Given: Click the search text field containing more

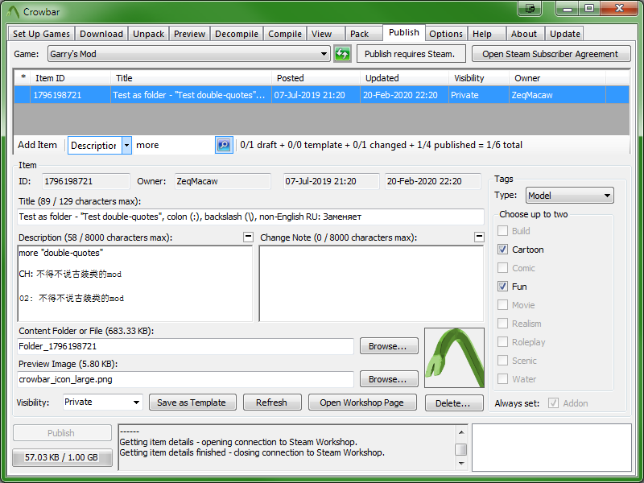Looking at the screenshot, I should point(175,145).
